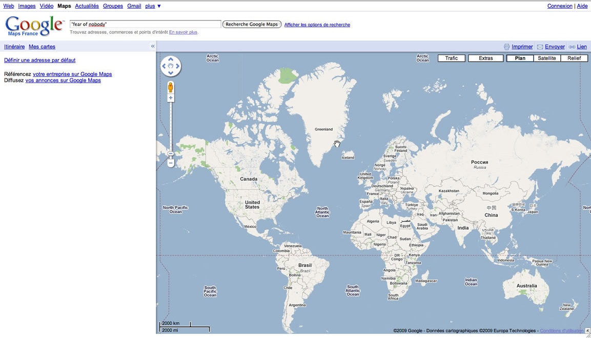The width and height of the screenshot is (591, 338).
Task: Open the Itinéraire link
Action: point(14,47)
